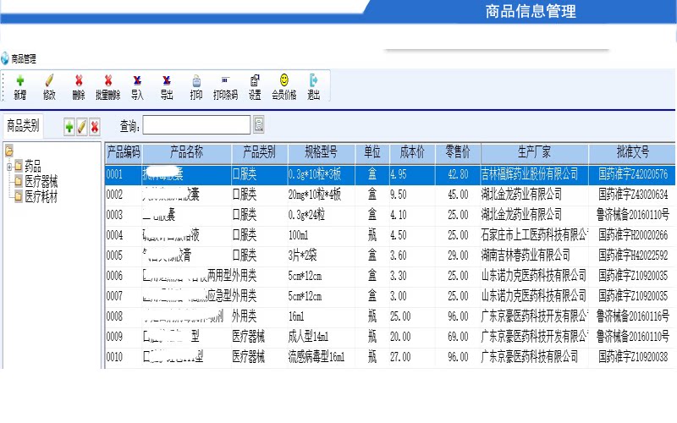Delete category with the small red X icon
The height and width of the screenshot is (423, 677).
[95, 127]
